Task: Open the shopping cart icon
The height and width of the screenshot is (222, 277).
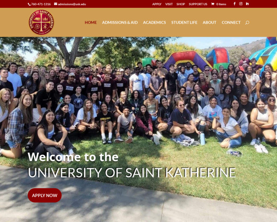Action: [213, 4]
